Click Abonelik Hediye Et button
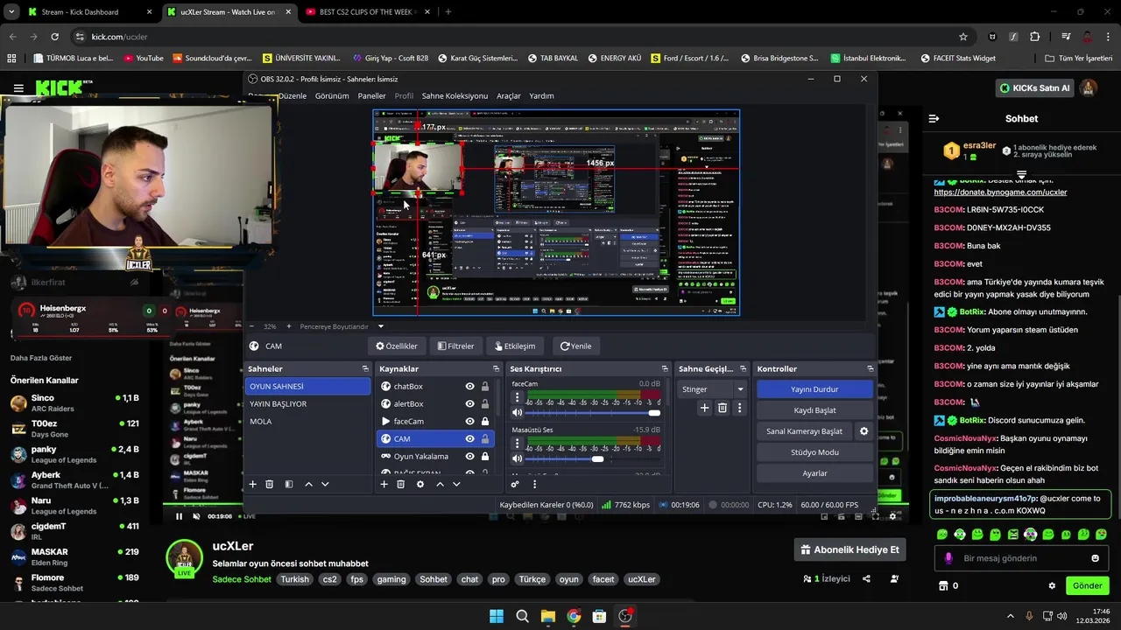 (x=850, y=549)
